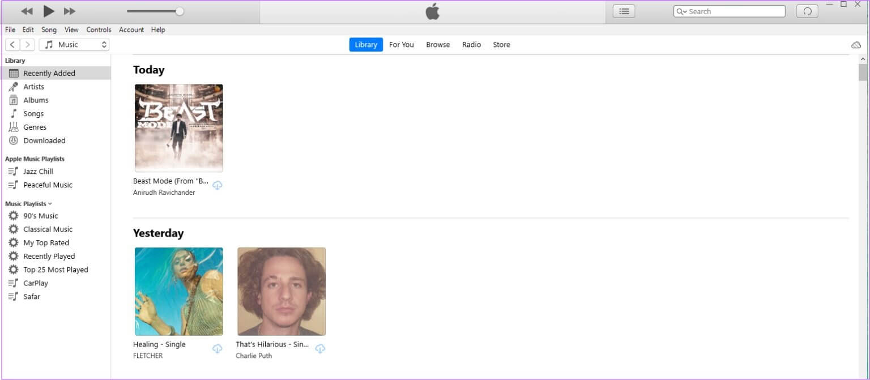Screen dimensions: 870x380
Task: Open the File menu
Action: 10,29
